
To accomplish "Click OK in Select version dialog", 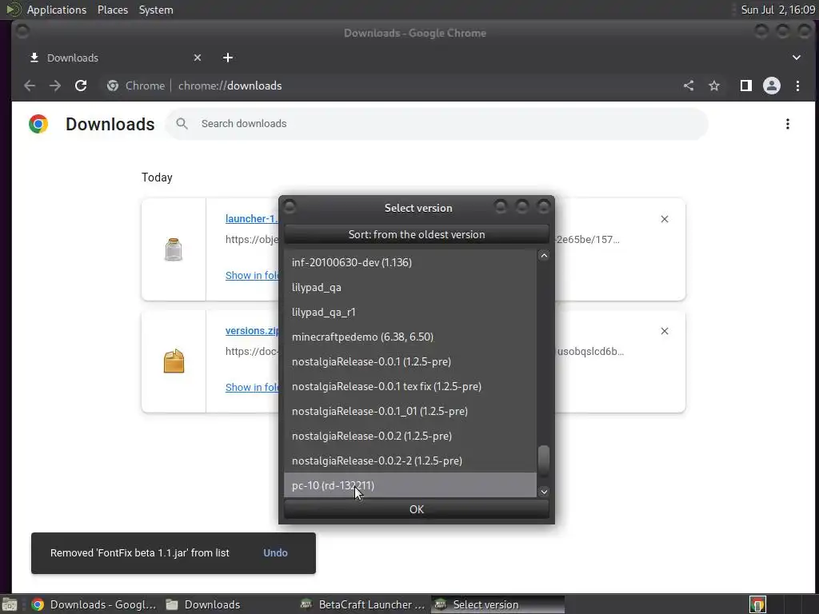I will 416,509.
